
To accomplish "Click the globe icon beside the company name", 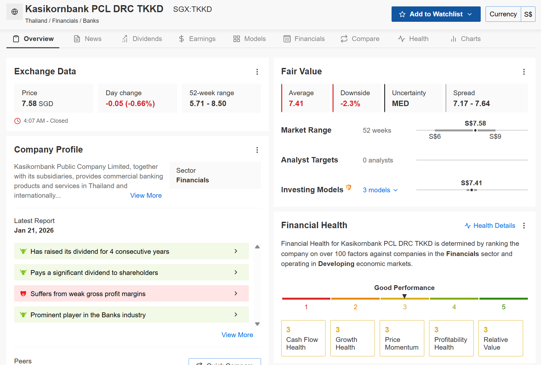I will click(14, 12).
